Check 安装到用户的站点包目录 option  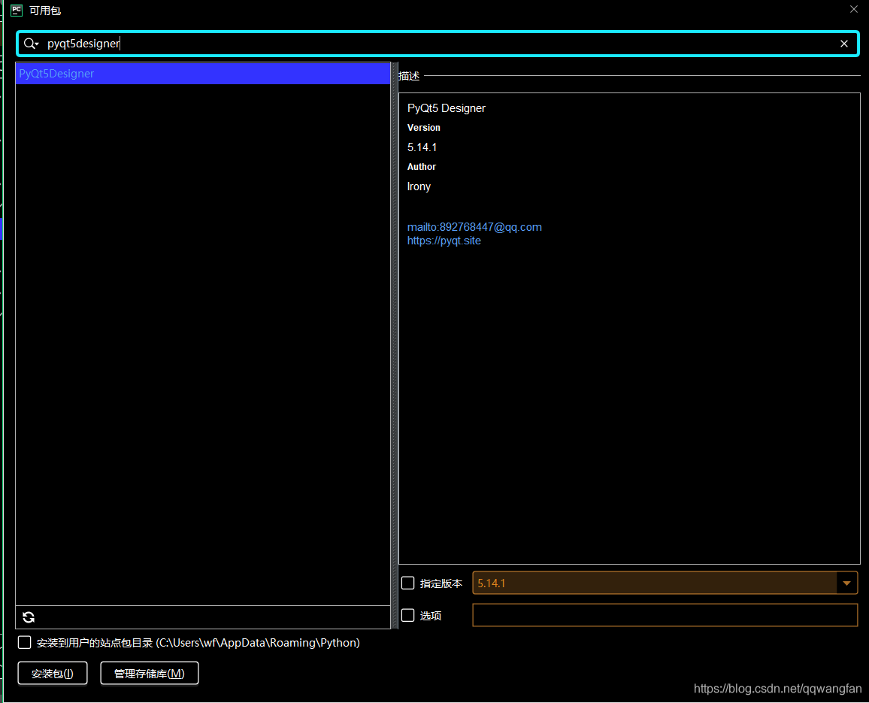tap(24, 642)
